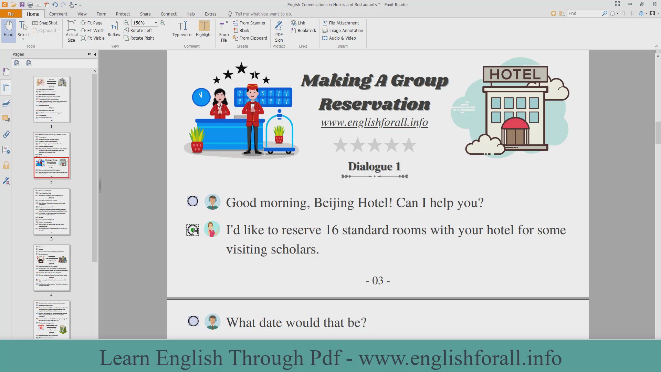This screenshot has width=661, height=372.
Task: Activate the Hand tool
Action: point(9,29)
